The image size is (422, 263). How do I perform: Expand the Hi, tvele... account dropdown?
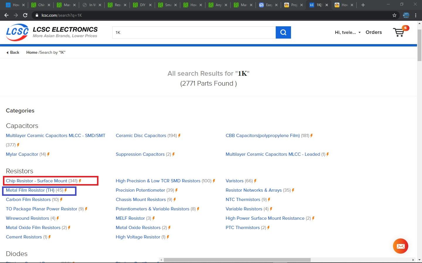pyautogui.click(x=348, y=32)
